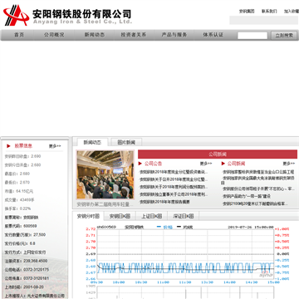The image size is (299, 299).
Task: Open the conference hall news photo
Action: (105, 174)
